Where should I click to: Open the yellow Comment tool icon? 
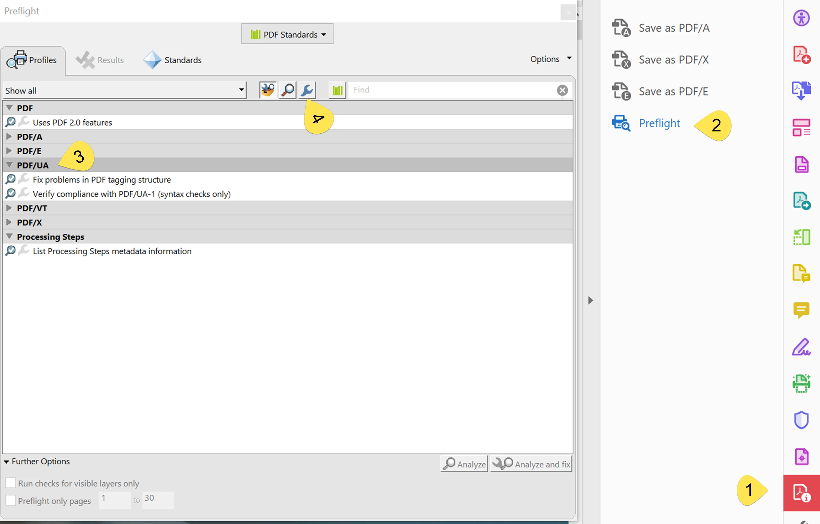(801, 310)
